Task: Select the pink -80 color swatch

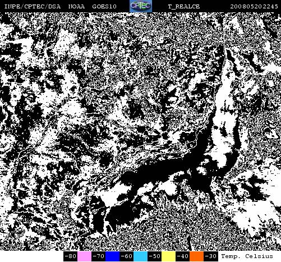Action: [84, 256]
